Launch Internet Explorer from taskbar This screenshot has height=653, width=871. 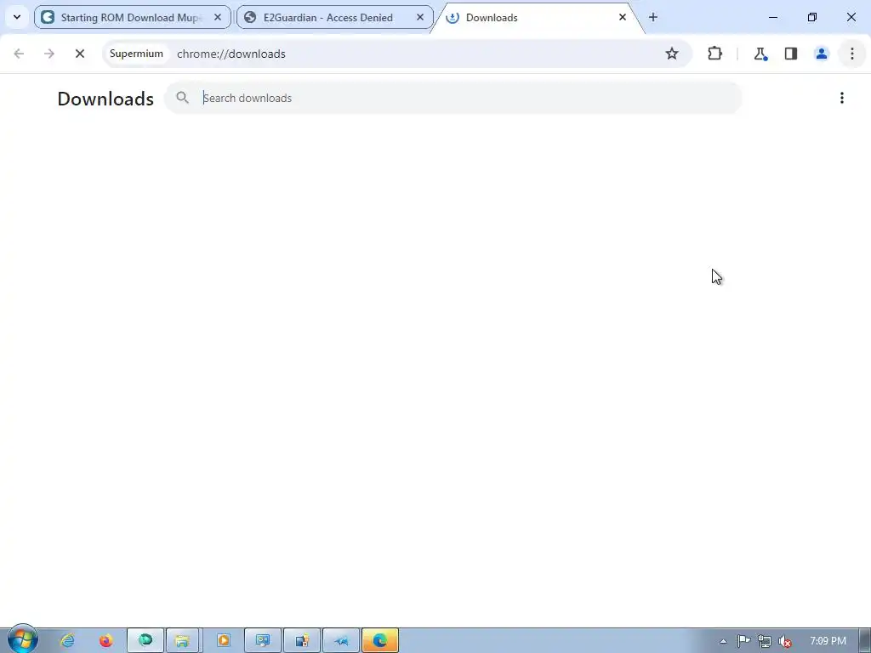pyautogui.click(x=67, y=641)
